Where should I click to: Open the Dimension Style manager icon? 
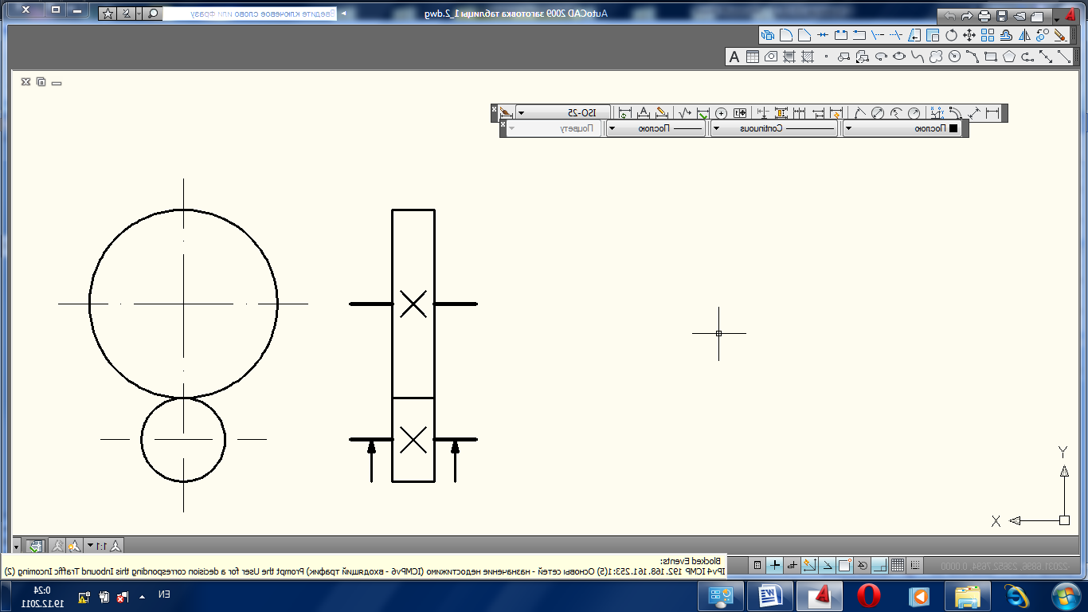click(x=505, y=113)
